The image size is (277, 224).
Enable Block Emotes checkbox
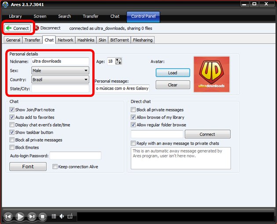pyautogui.click(x=12, y=147)
